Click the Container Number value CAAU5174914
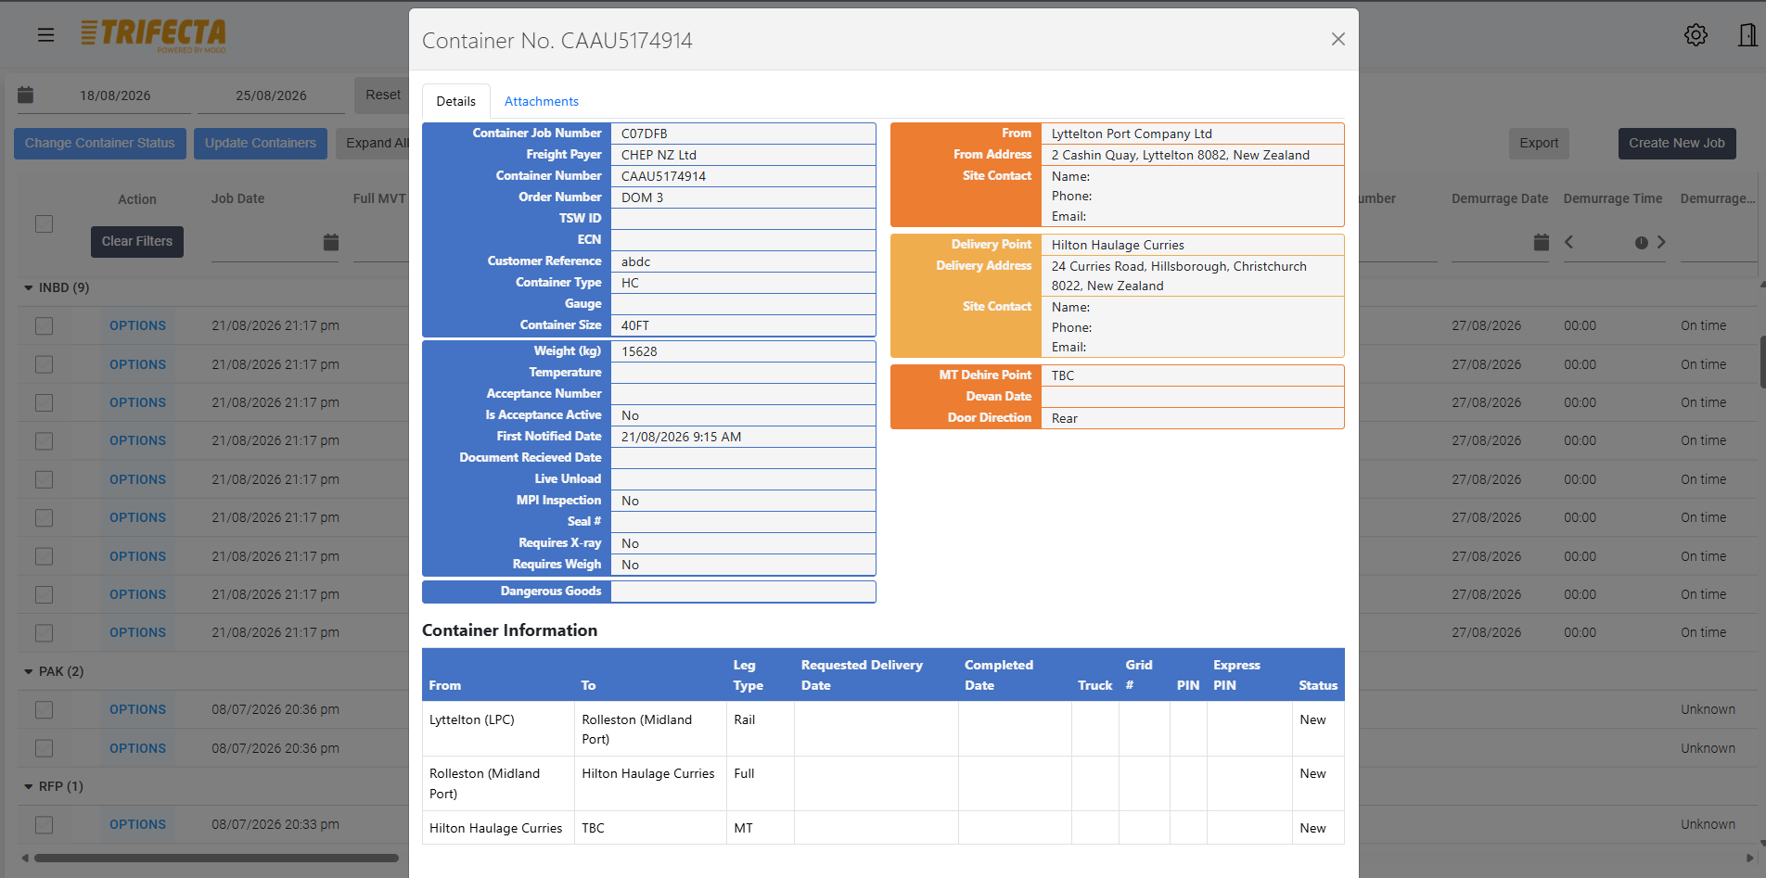 tap(663, 176)
